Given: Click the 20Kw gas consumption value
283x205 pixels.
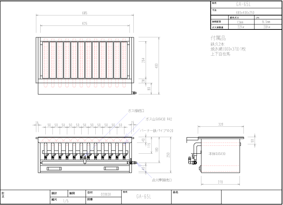Looking at the screenshot, I should tap(266, 27).
